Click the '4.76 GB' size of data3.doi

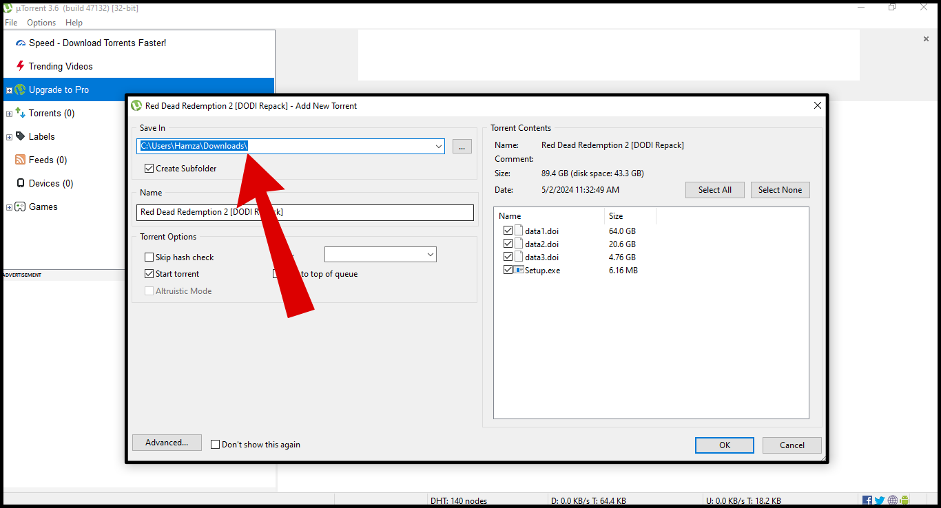point(622,257)
